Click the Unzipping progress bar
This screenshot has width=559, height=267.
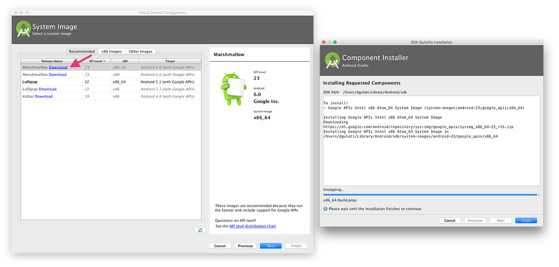[x=431, y=195]
